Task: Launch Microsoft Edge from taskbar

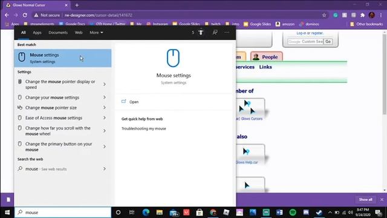Action: pos(146,213)
